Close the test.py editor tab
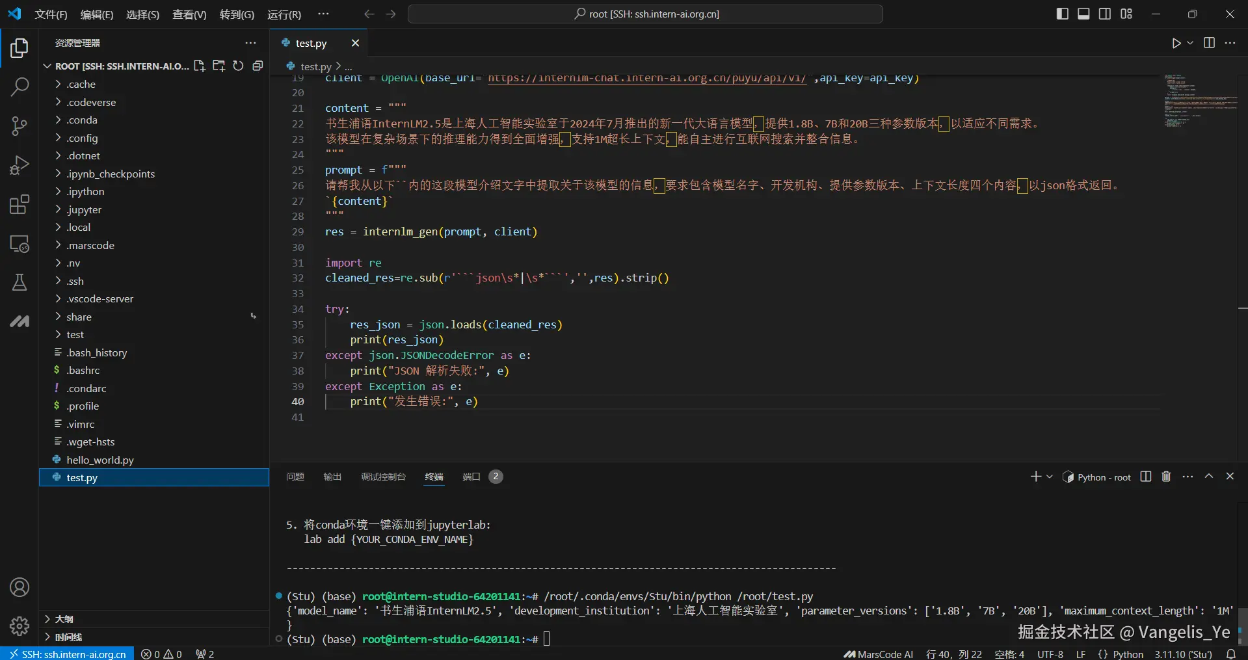This screenshot has height=660, width=1248. pyautogui.click(x=355, y=43)
